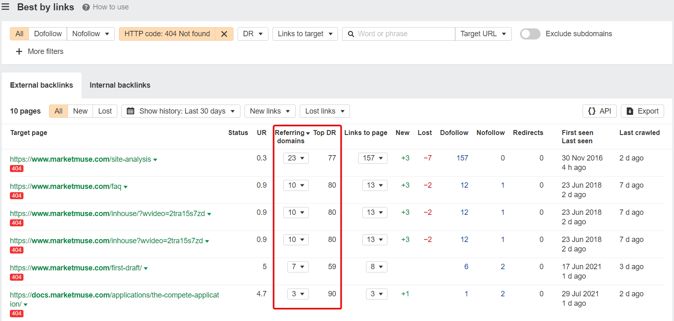Open the Nofollow dropdown filter
The height and width of the screenshot is (321, 674).
[x=91, y=34]
